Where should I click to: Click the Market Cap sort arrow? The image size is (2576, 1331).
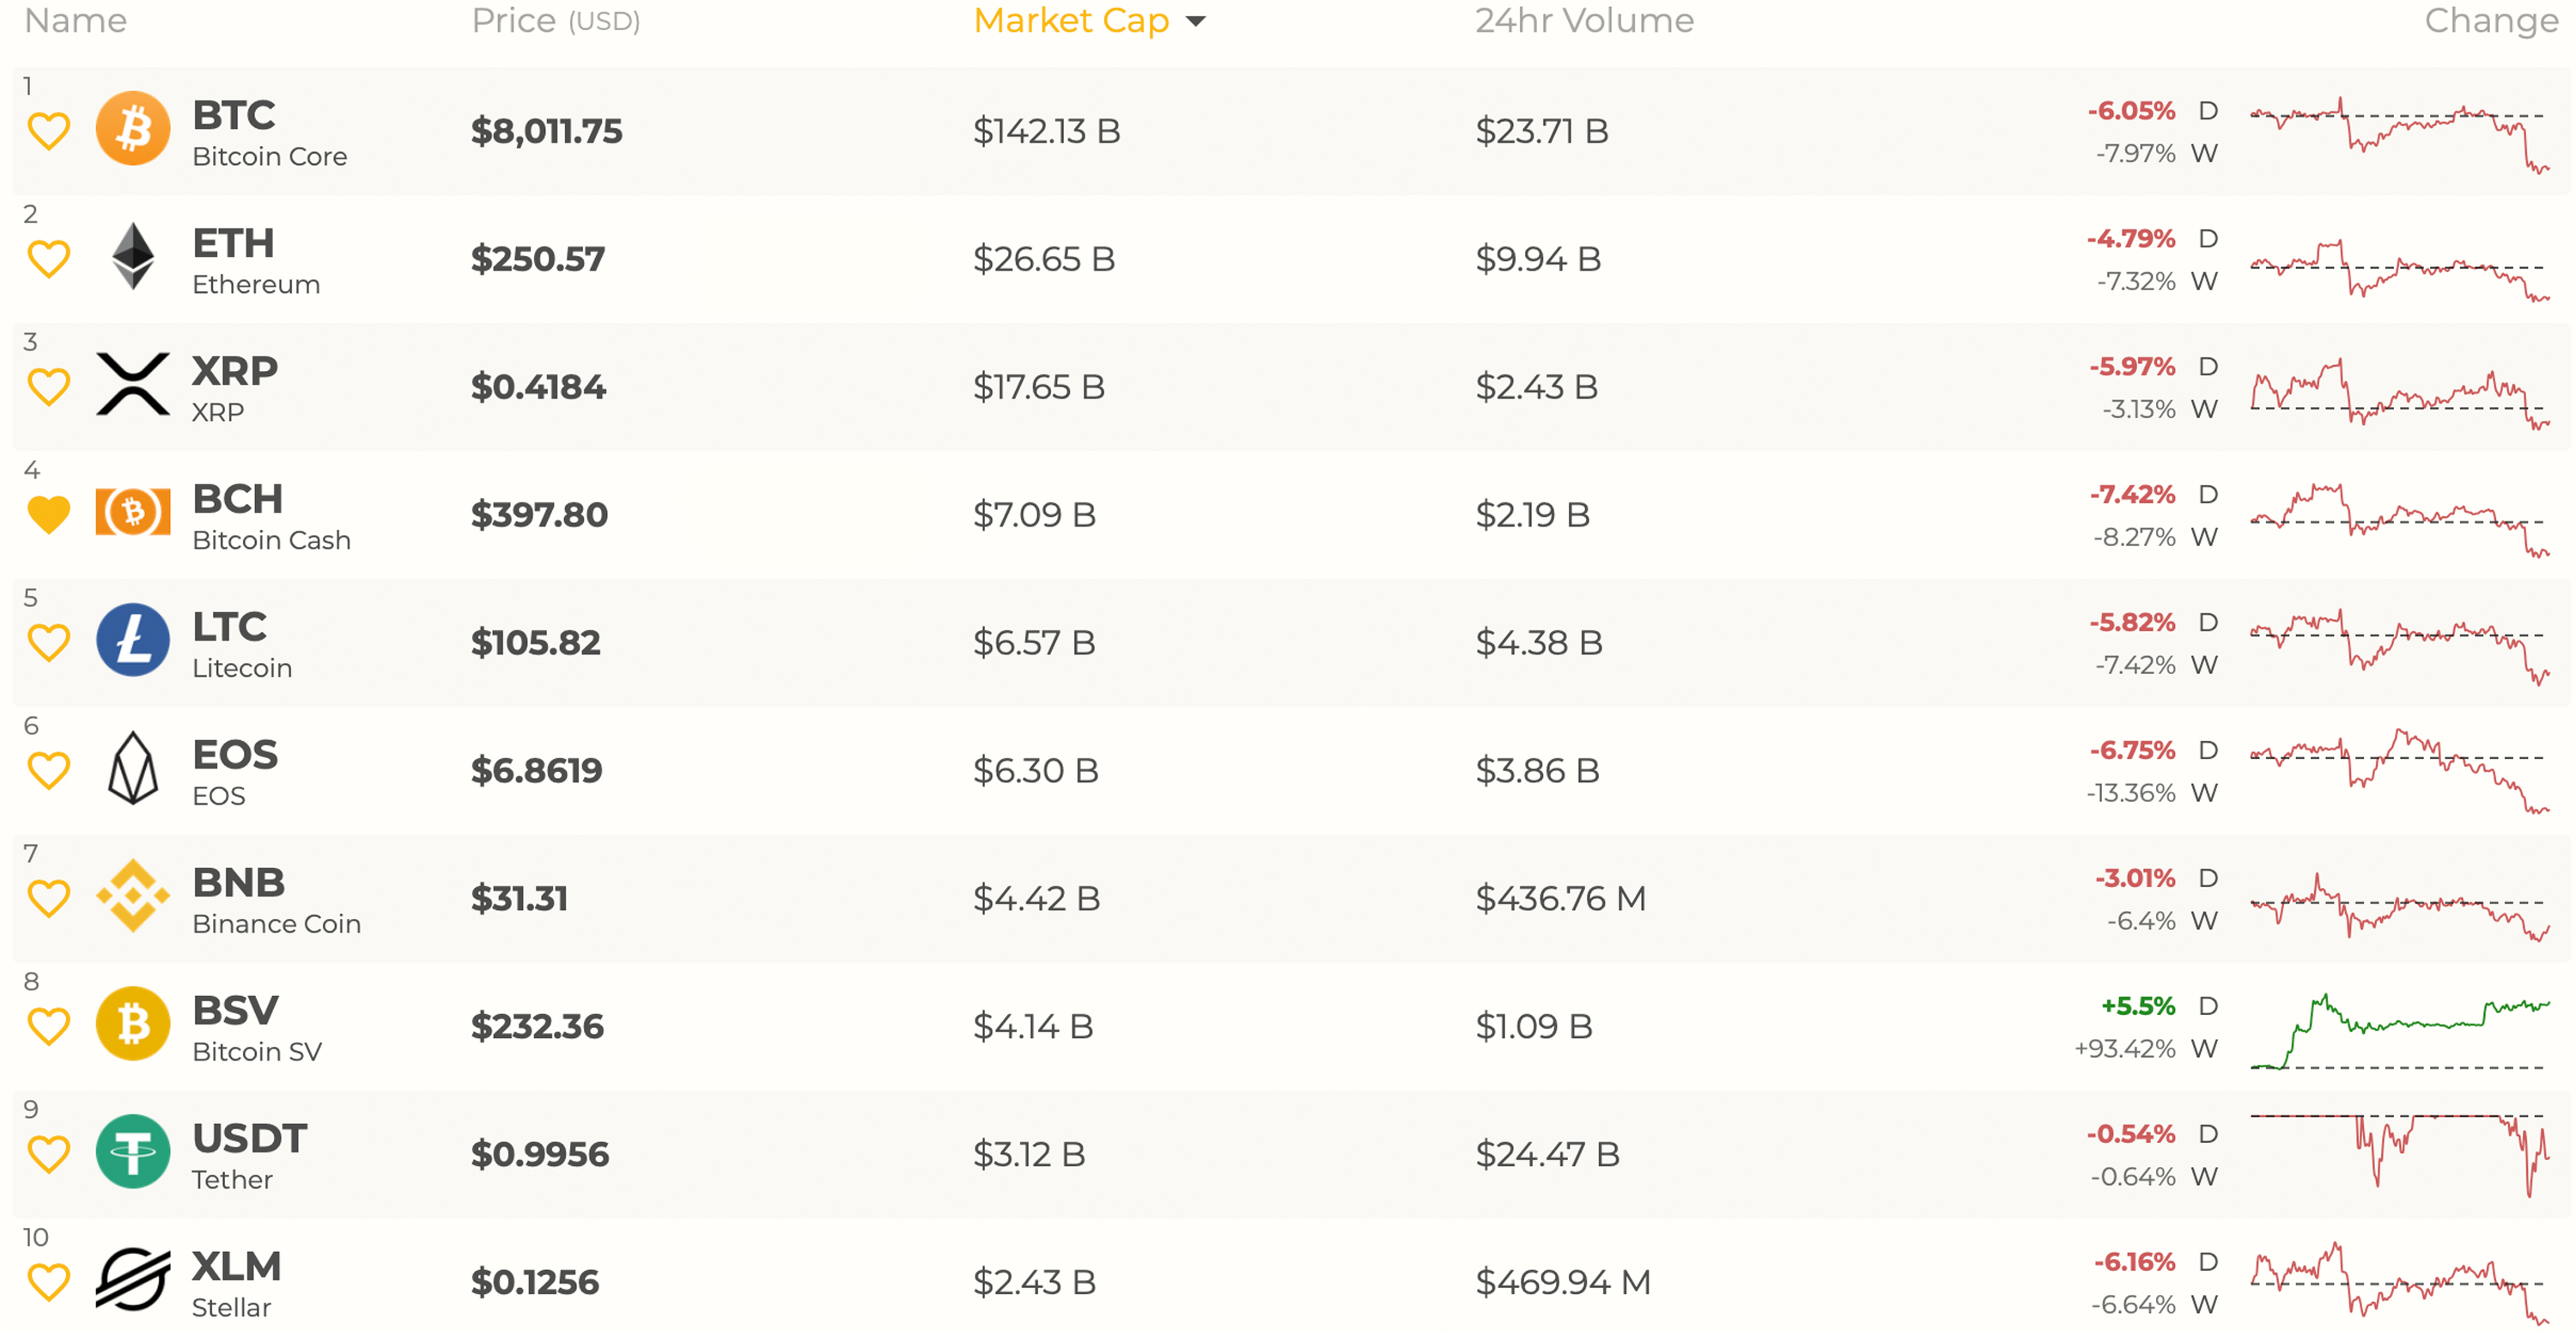1195,21
